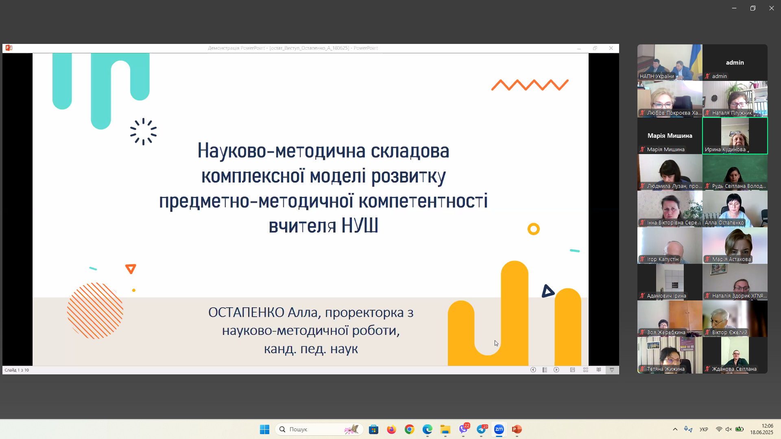Open Slide Sorter view icon
The image size is (781, 439).
[586, 370]
